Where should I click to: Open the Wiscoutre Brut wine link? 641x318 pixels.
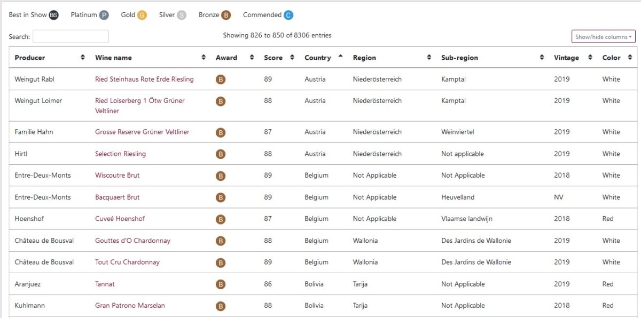pyautogui.click(x=118, y=176)
